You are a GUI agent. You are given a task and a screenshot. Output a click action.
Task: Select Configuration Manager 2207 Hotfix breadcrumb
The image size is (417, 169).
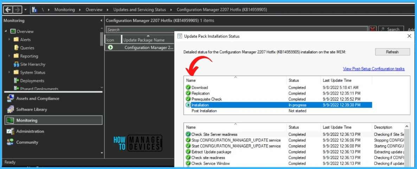click(x=222, y=10)
